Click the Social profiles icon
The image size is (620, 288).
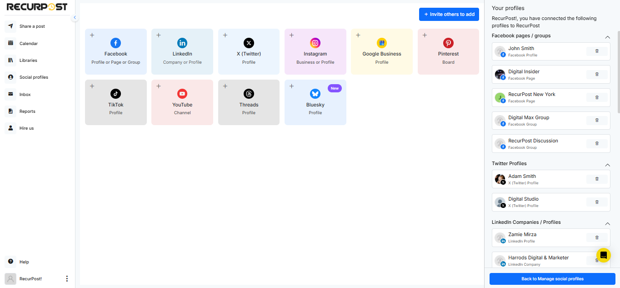[10, 77]
